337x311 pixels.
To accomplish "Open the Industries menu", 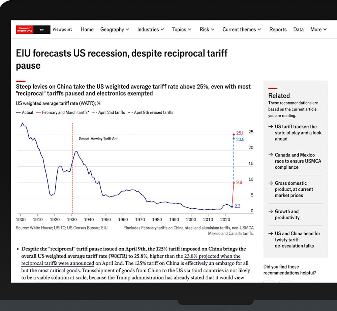I will point(150,30).
